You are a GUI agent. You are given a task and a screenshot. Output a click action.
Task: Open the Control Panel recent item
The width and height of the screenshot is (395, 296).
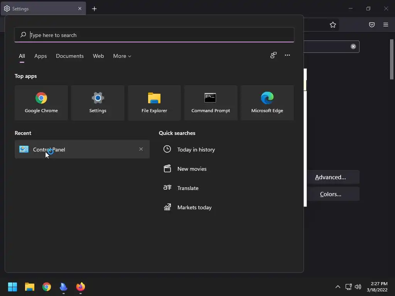[82, 149]
